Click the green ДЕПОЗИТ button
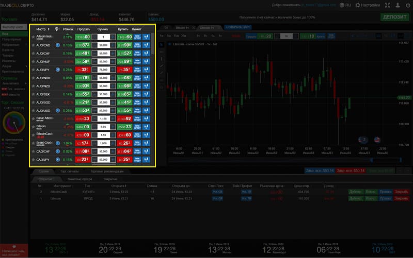 (x=394, y=17)
